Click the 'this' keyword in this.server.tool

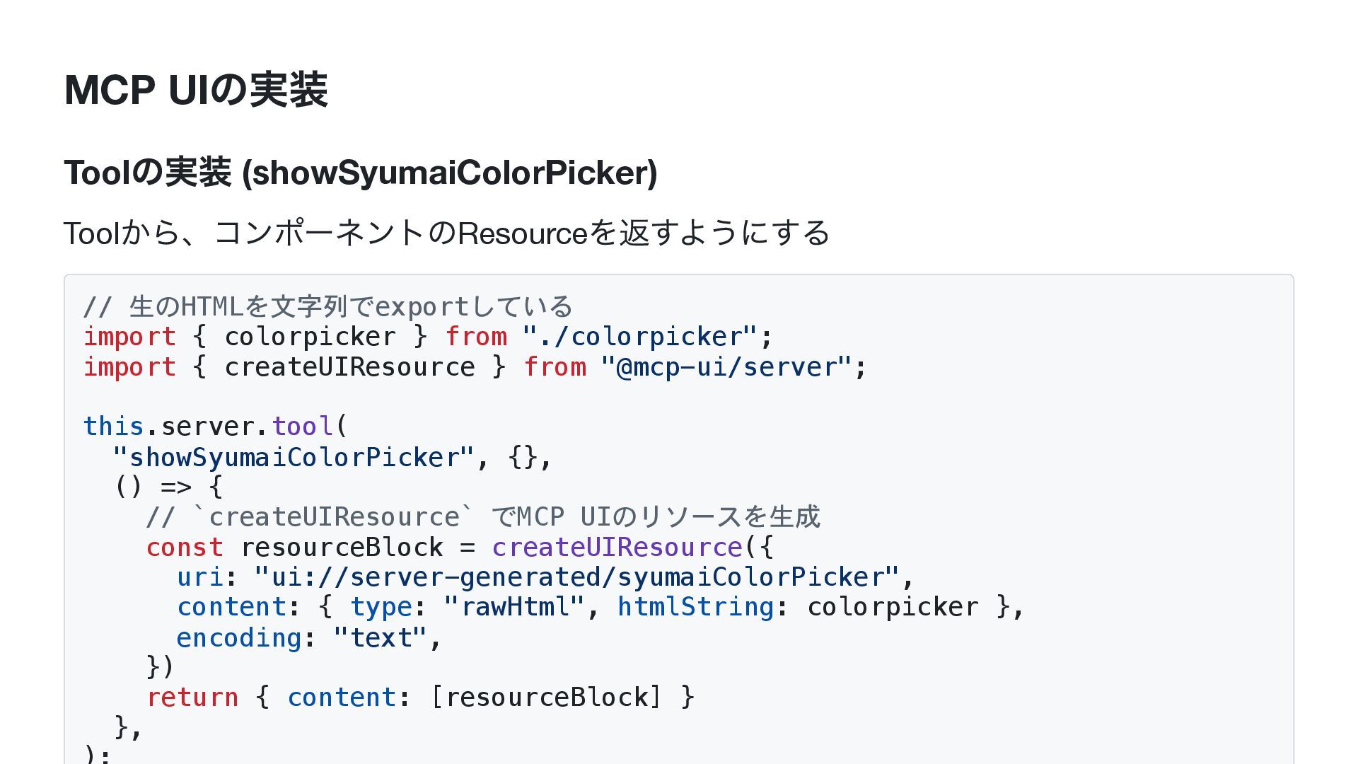(114, 427)
